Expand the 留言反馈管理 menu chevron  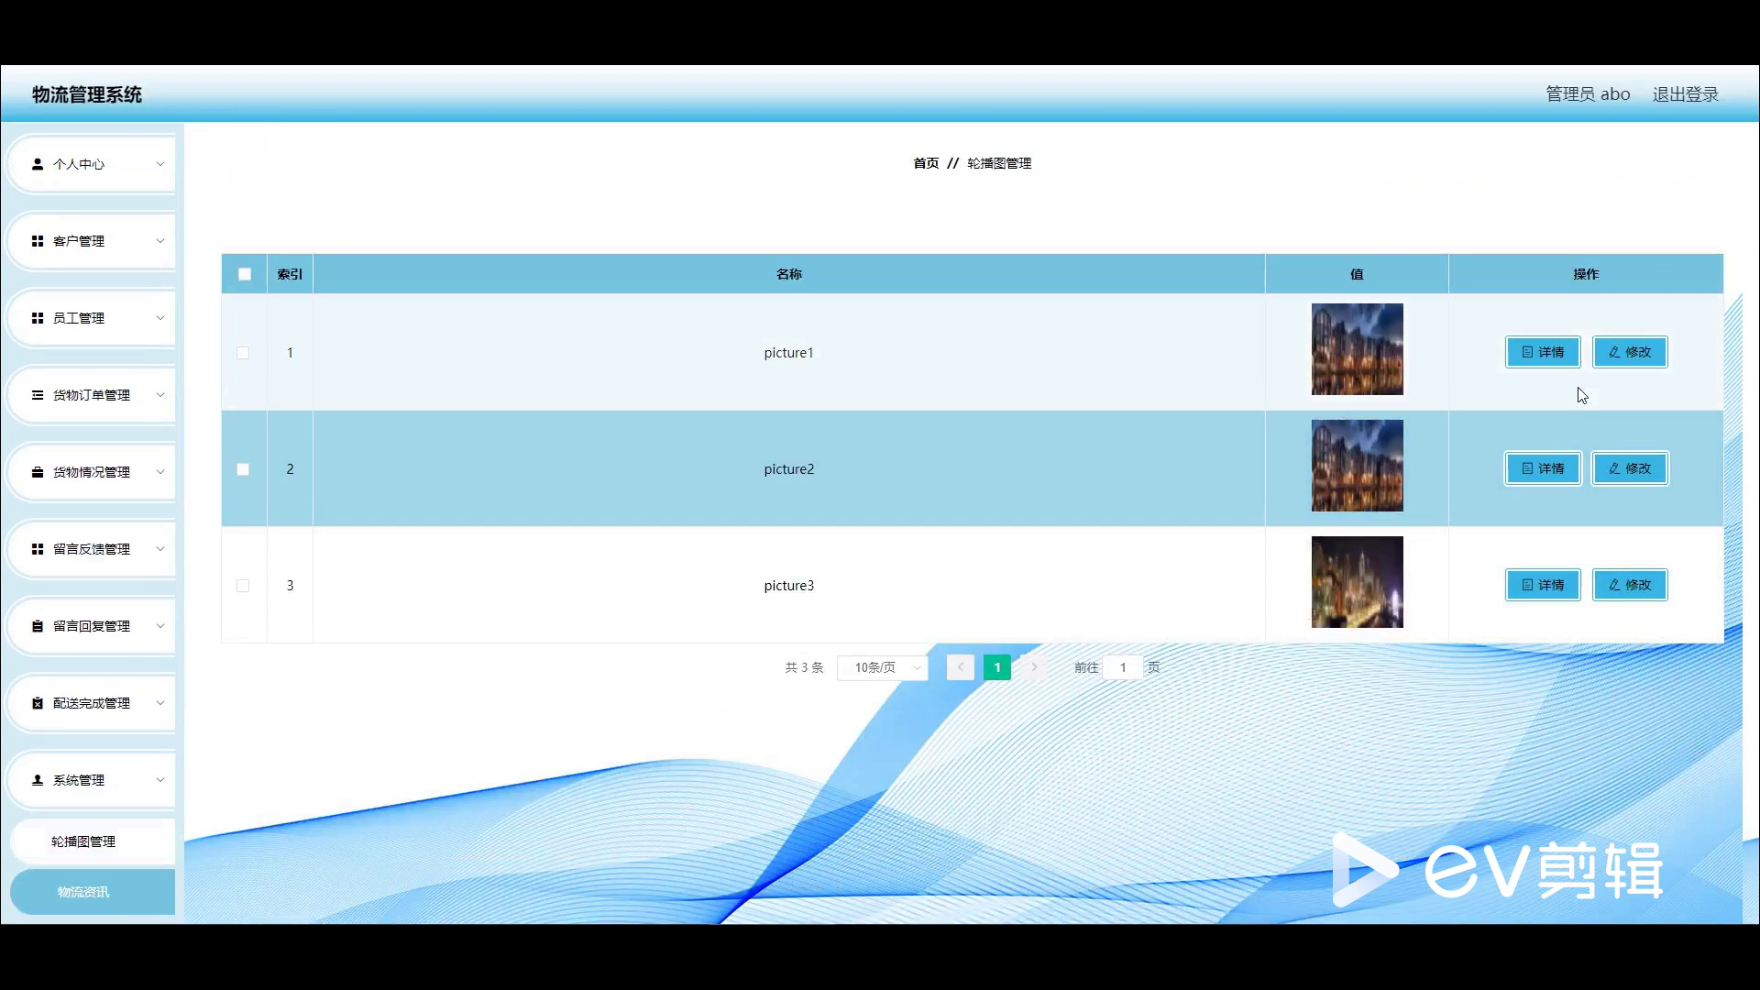click(160, 549)
